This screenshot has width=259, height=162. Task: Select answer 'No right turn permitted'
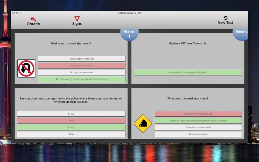click(x=82, y=72)
